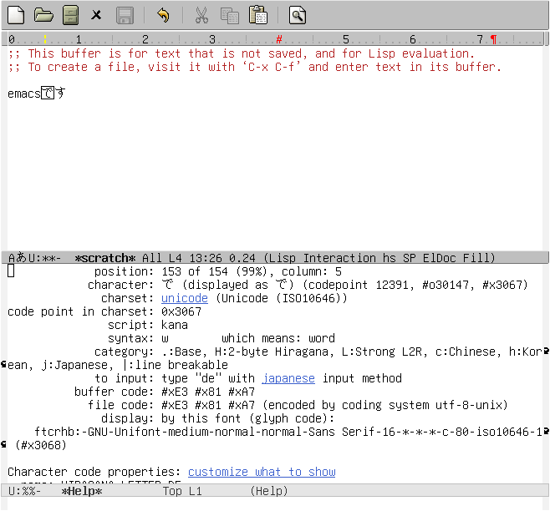Click the red ¶ marker on the ruler
The height and width of the screenshot is (511, 550).
click(493, 39)
